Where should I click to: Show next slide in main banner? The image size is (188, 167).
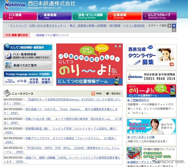tap(120, 46)
